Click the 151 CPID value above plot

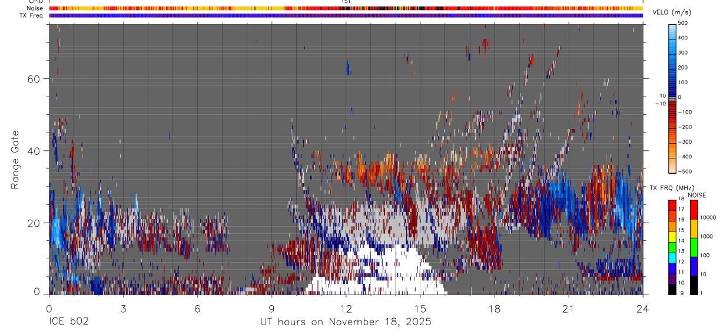346,2
